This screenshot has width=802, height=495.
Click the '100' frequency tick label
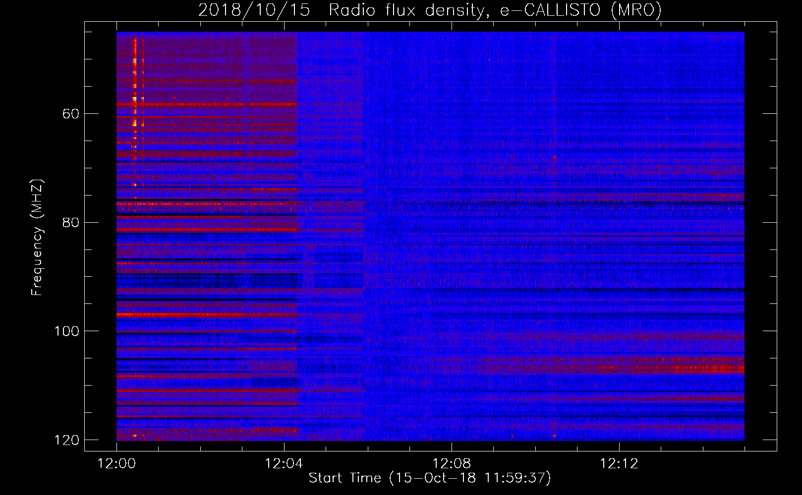66,331
